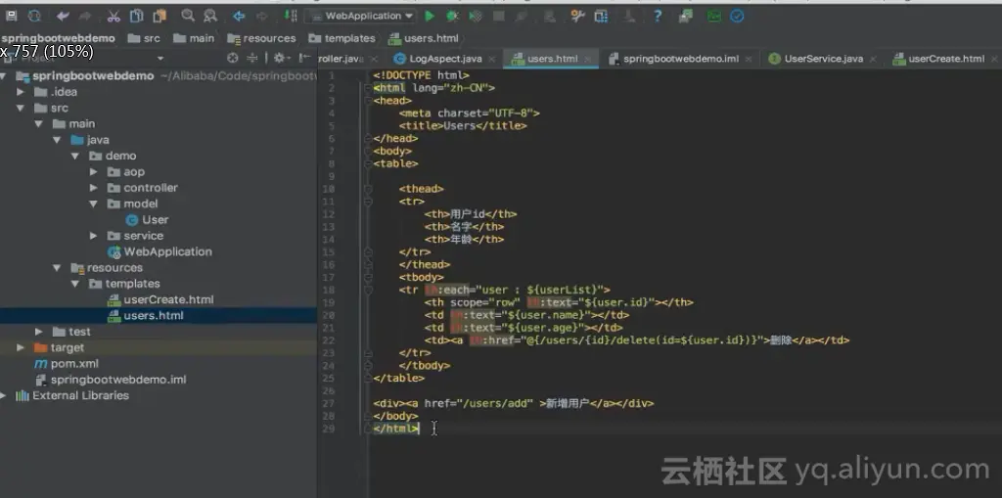
Task: Expand the aop package
Action: [x=93, y=172]
